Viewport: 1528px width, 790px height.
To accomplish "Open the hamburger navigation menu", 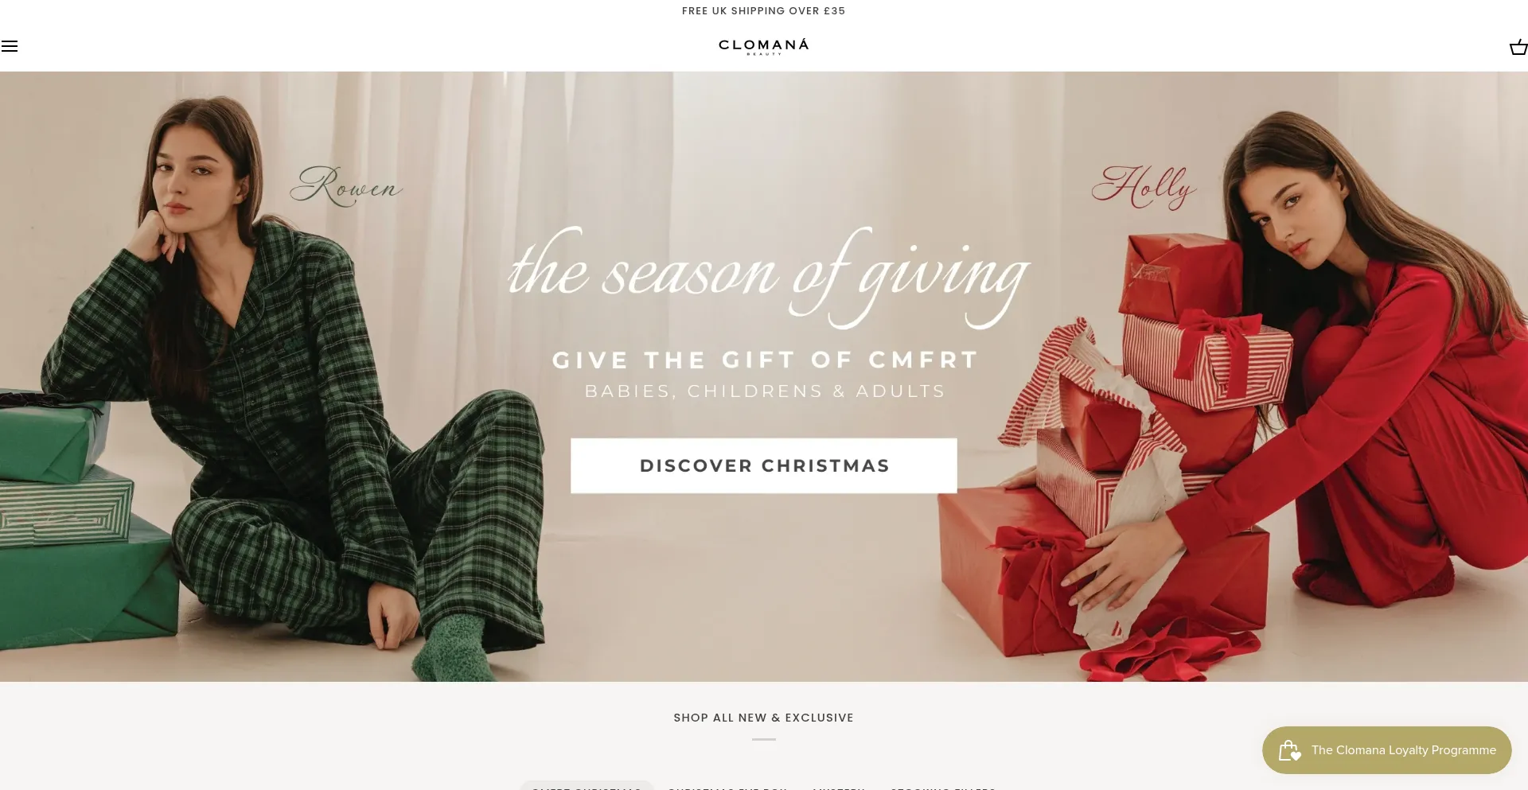I will click(x=10, y=46).
